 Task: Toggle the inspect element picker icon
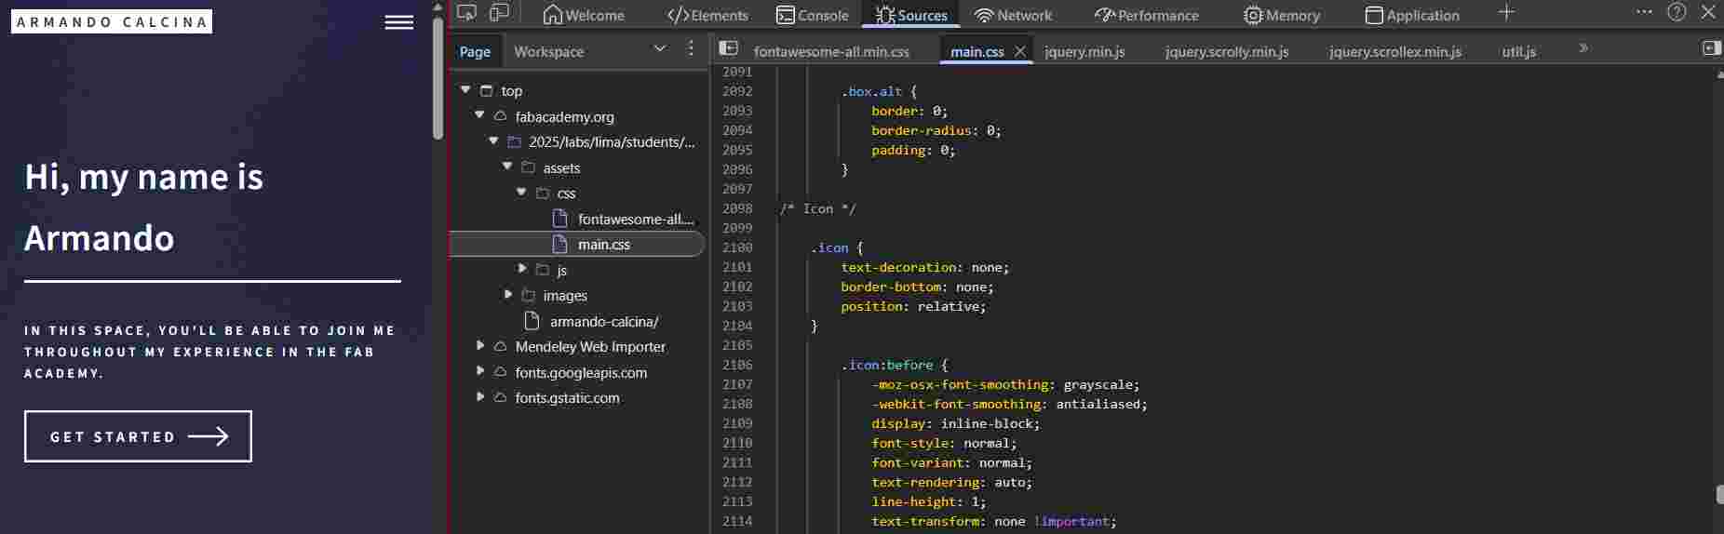(467, 13)
